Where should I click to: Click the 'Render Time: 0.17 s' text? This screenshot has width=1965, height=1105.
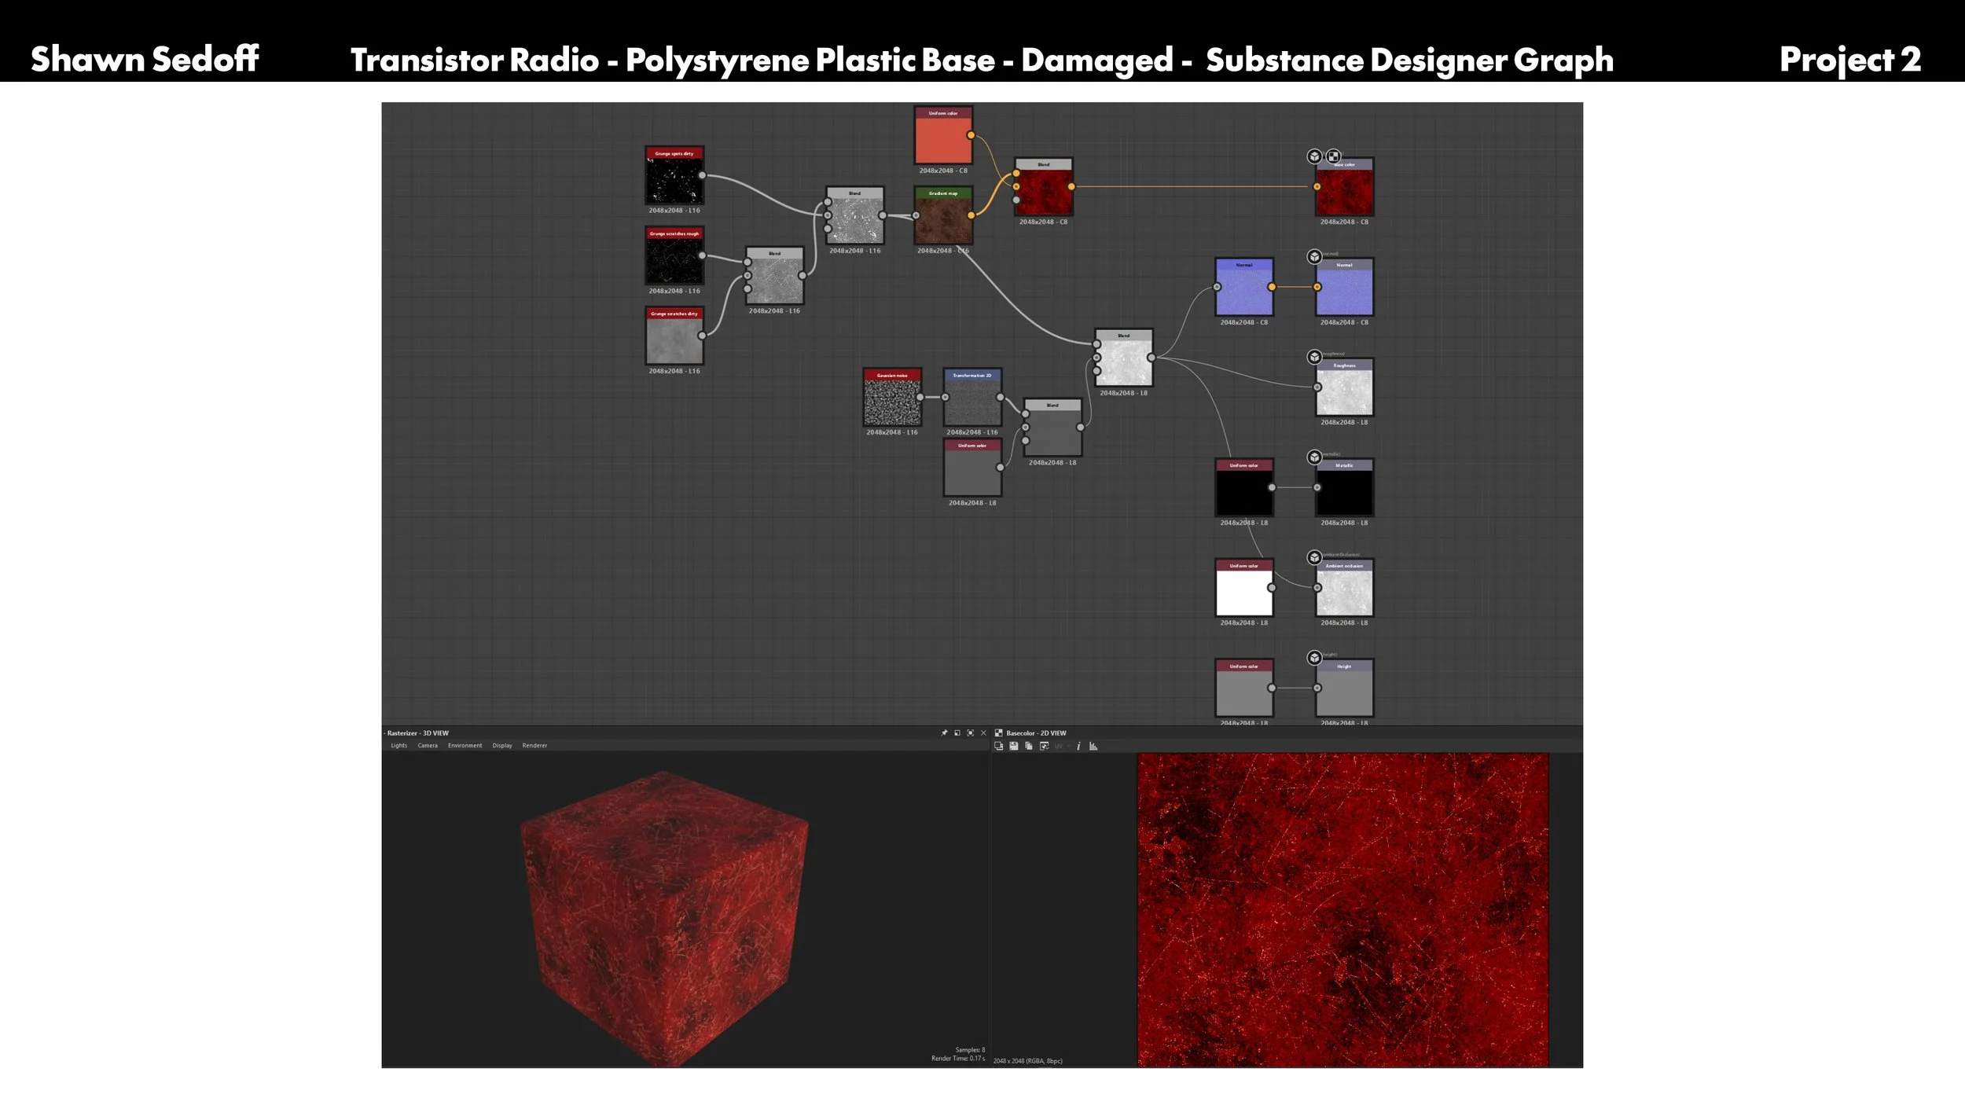click(958, 1059)
